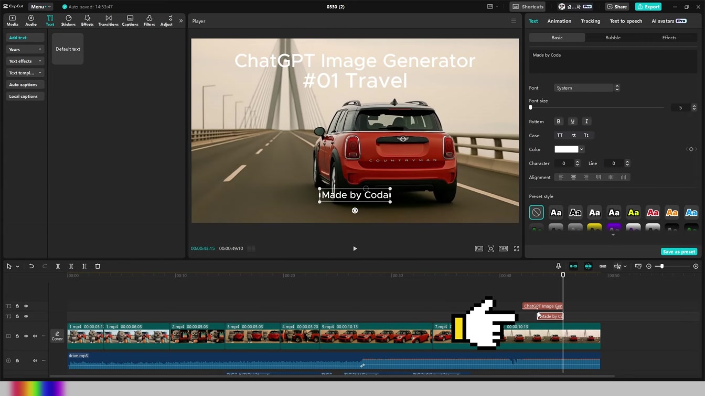
Task: Click the zoom-to-fit icon in the player
Action: point(491,249)
